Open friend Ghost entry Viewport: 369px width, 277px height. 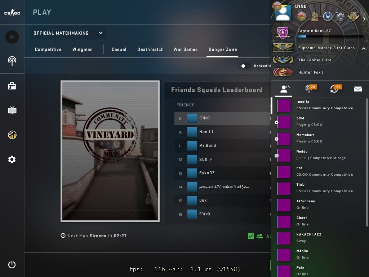pos(318,221)
